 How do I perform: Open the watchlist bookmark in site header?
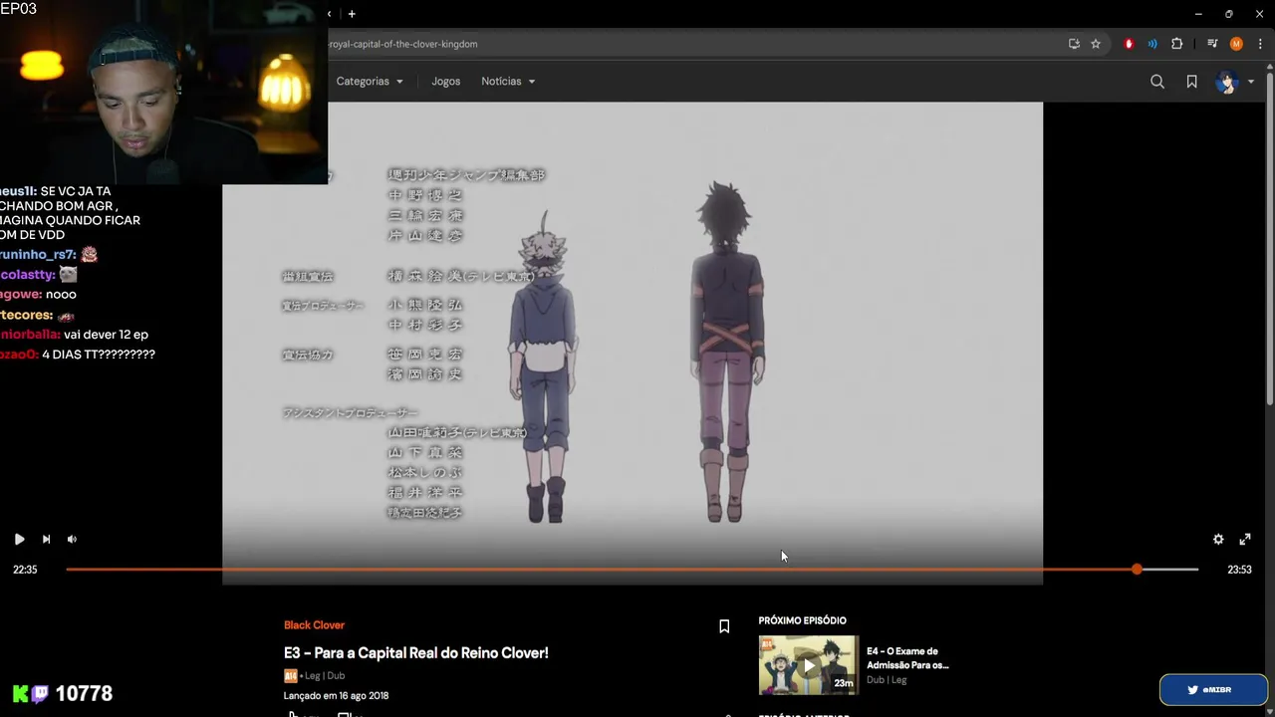click(1191, 82)
